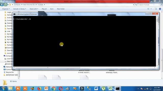The image size is (163, 91).
Task: Refresh the Explorer address bar
Action: pyautogui.click(x=136, y=5)
